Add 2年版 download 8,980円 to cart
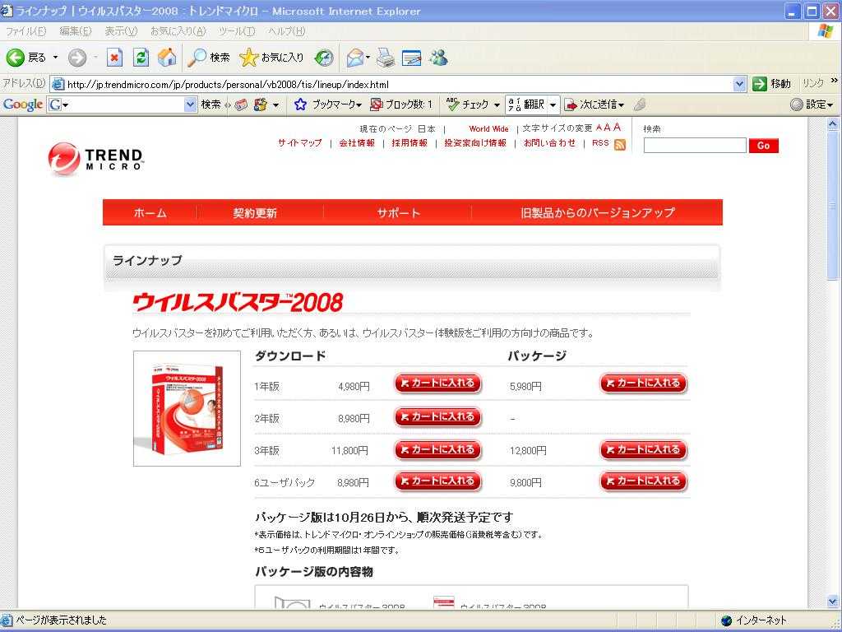 click(x=437, y=416)
